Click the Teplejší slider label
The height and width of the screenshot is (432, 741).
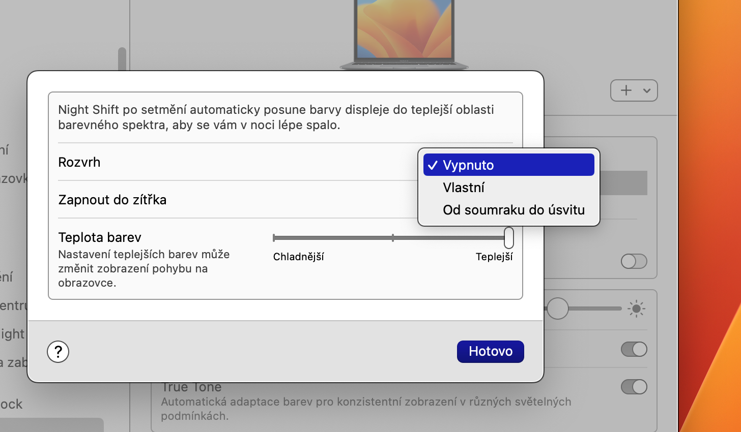494,257
